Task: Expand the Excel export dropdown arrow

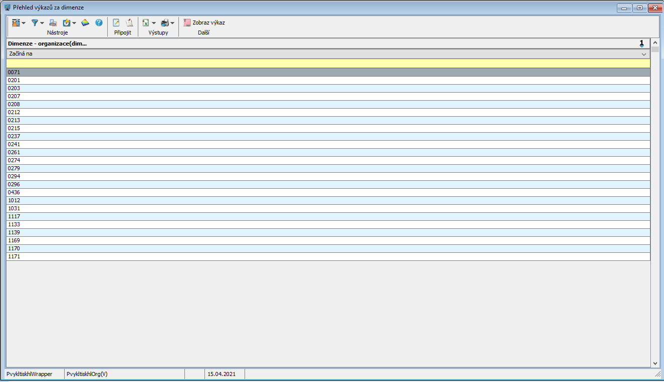Action: pyautogui.click(x=154, y=23)
